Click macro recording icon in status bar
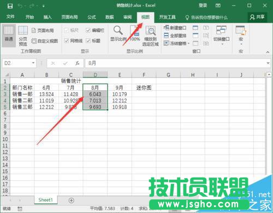This screenshot has height=213, width=273. [x=20, y=209]
